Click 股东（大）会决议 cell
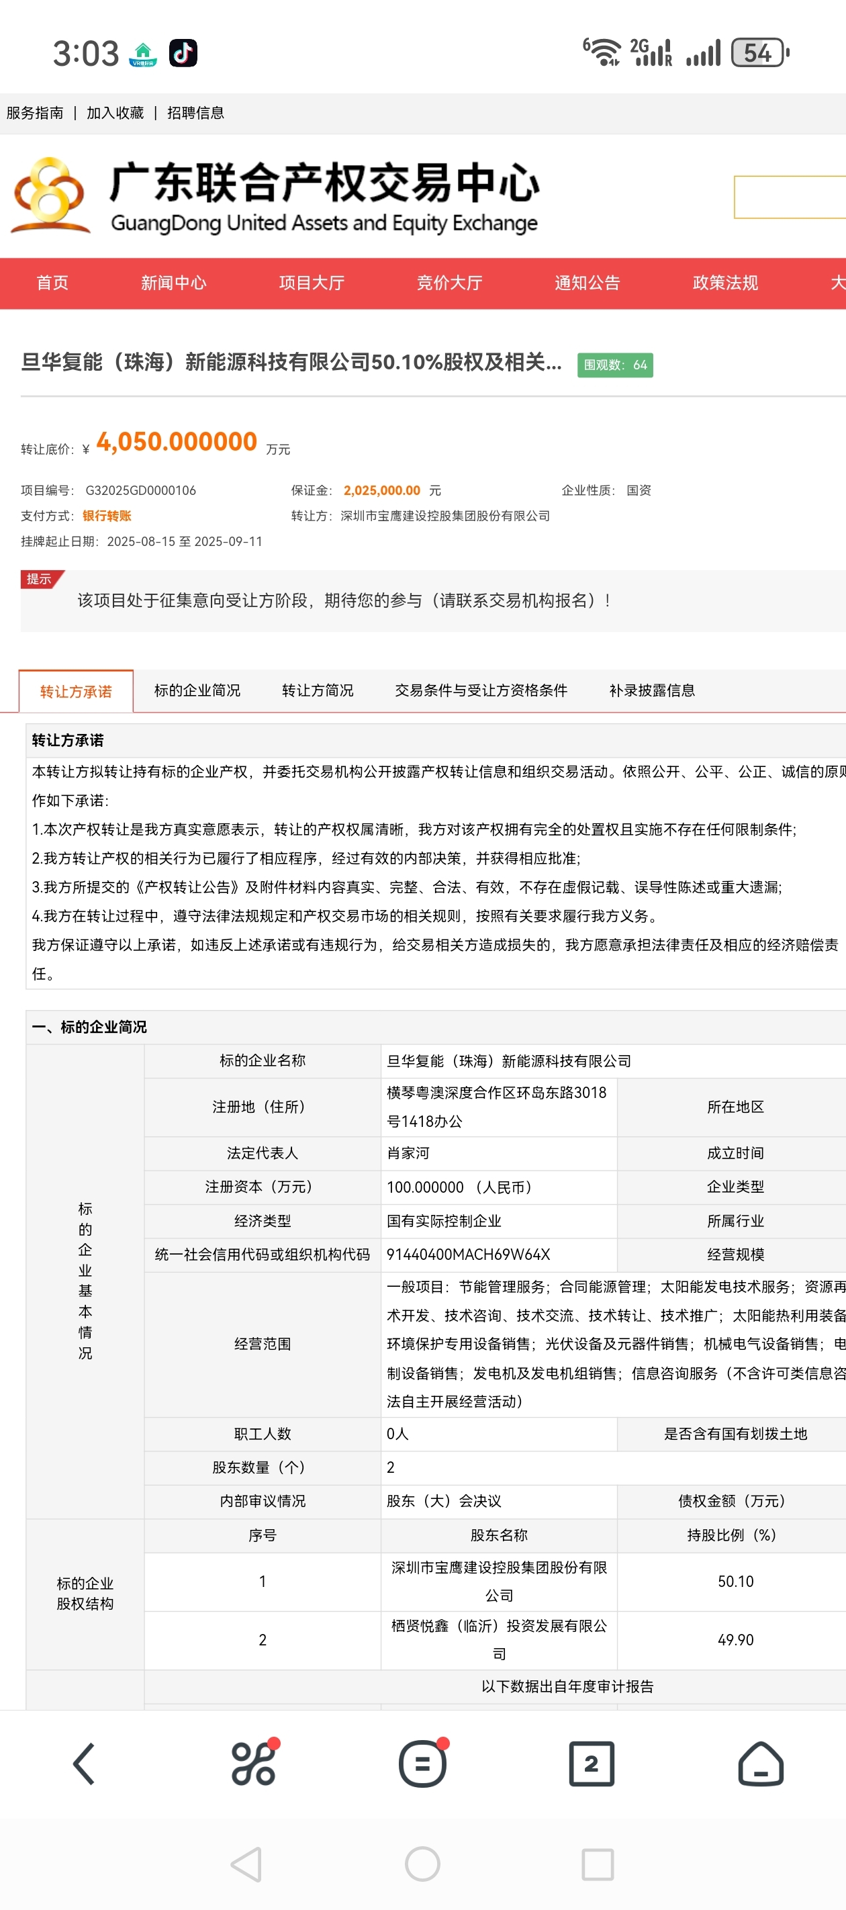Image resolution: width=846 pixels, height=1910 pixels. [x=499, y=1501]
